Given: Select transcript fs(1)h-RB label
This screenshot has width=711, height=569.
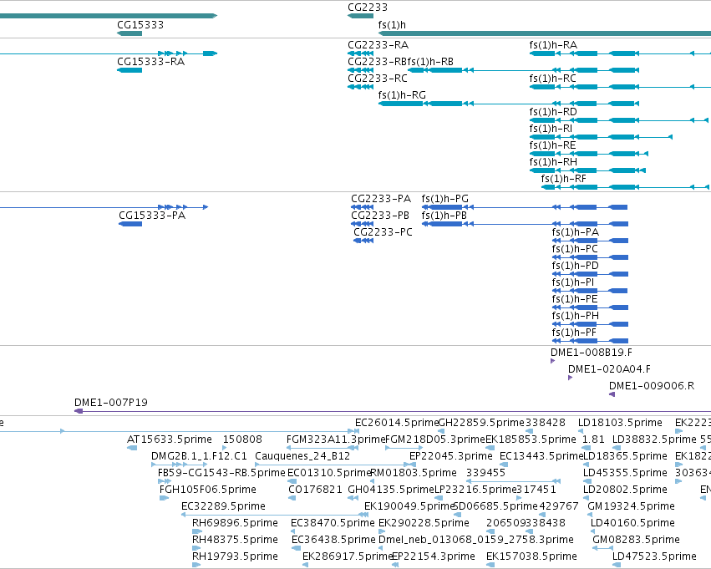Looking at the screenshot, I should point(430,62).
